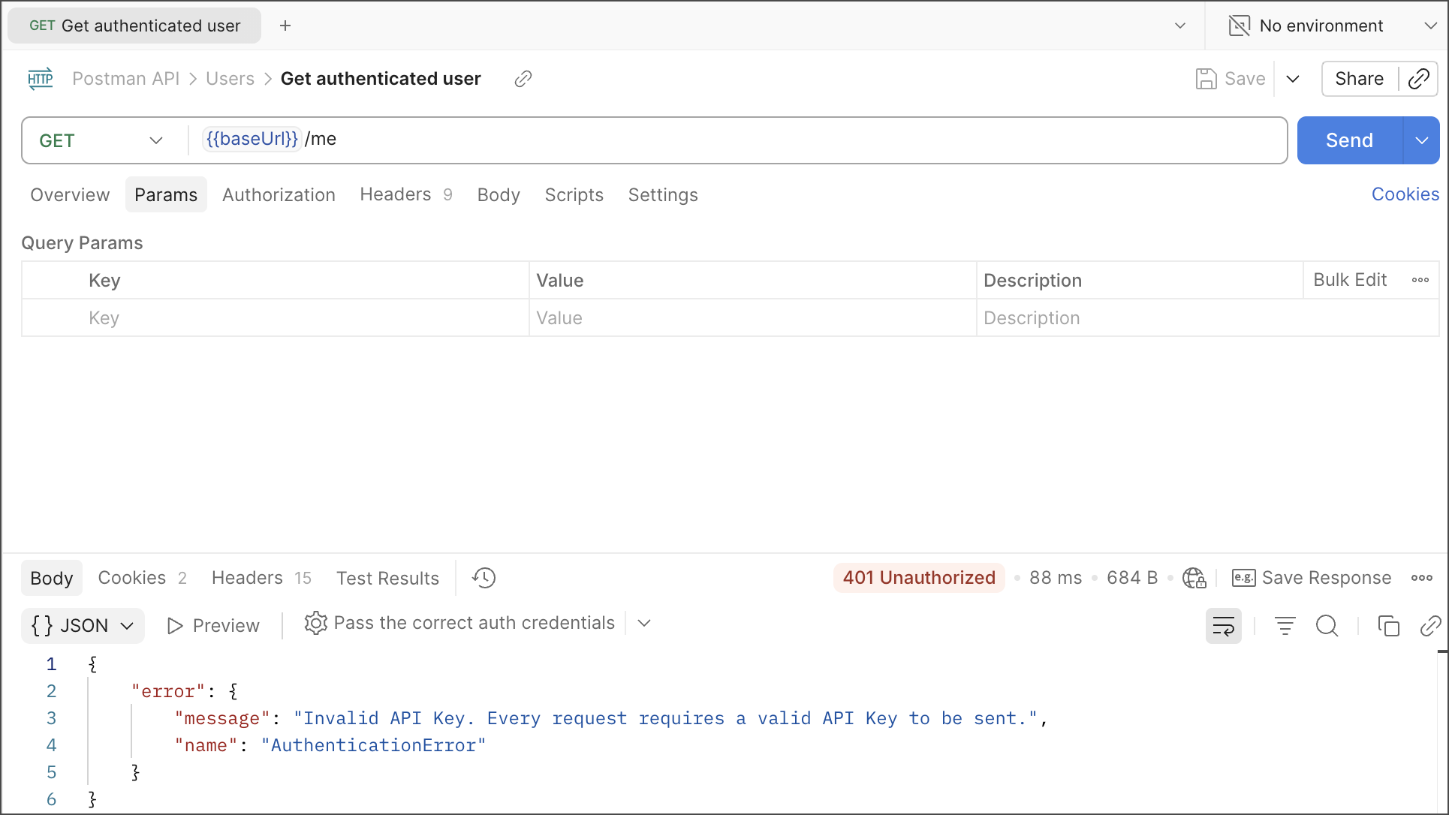Click the 401 Unauthorized status badge
Viewport: 1449px width, 815px height.
point(919,578)
